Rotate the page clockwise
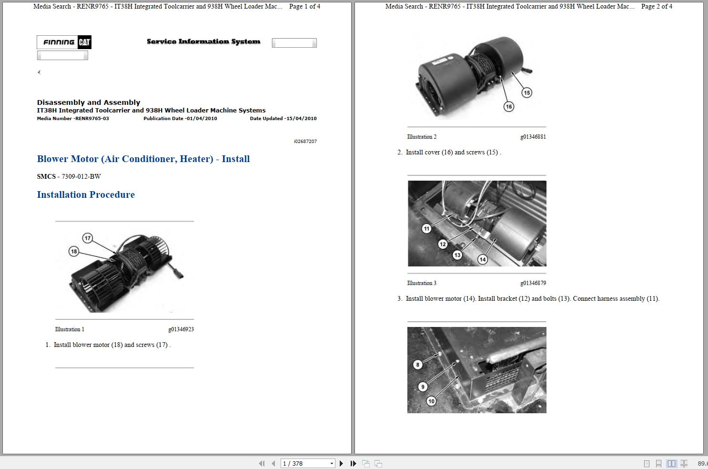 pyautogui.click(x=378, y=463)
